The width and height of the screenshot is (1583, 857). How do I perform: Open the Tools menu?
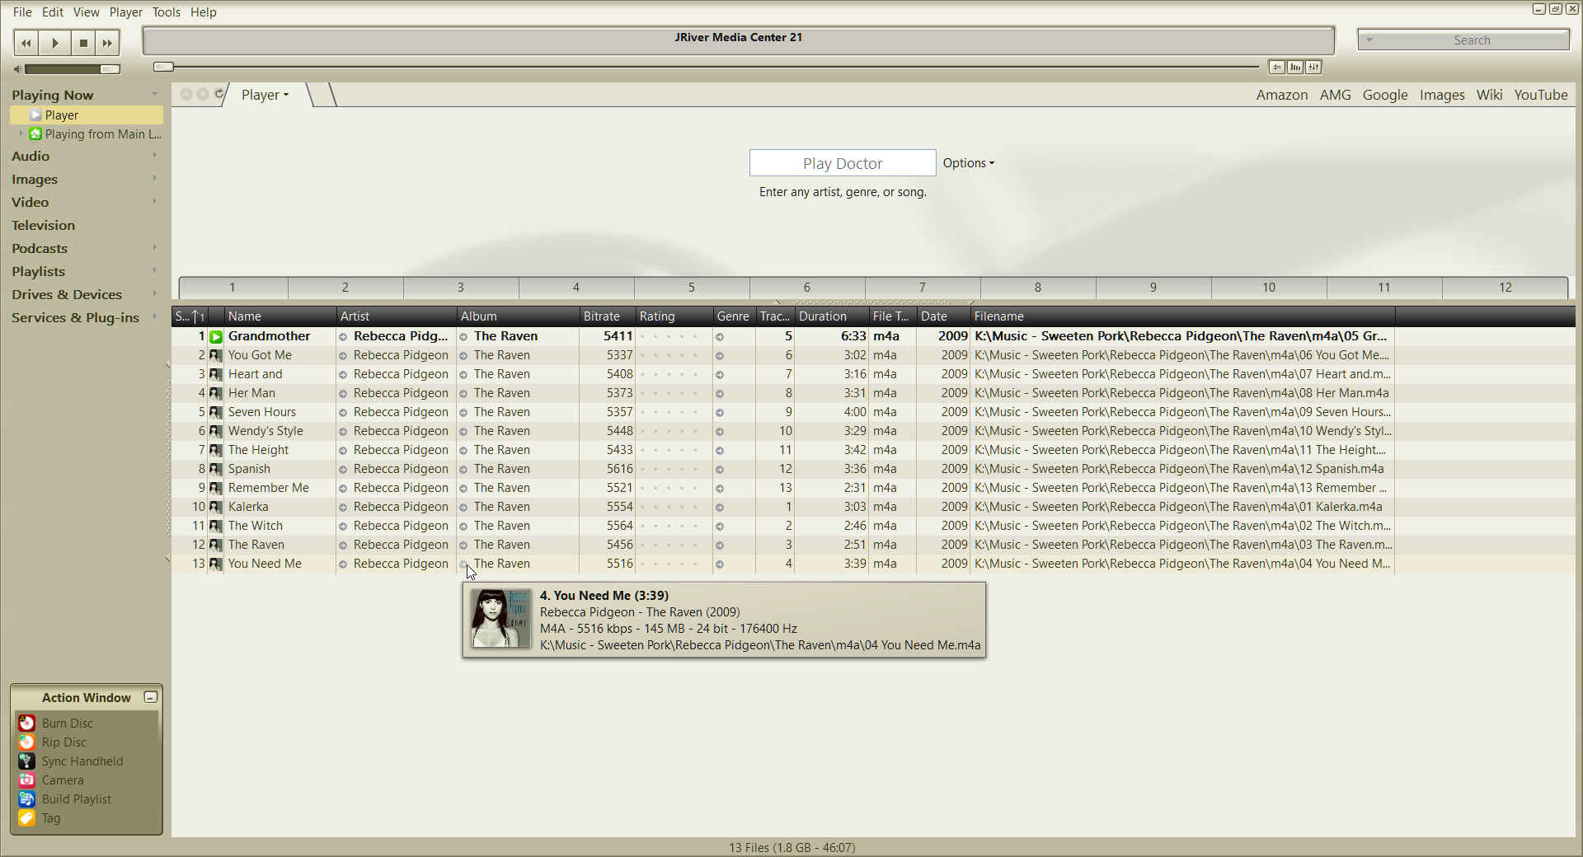click(x=166, y=12)
